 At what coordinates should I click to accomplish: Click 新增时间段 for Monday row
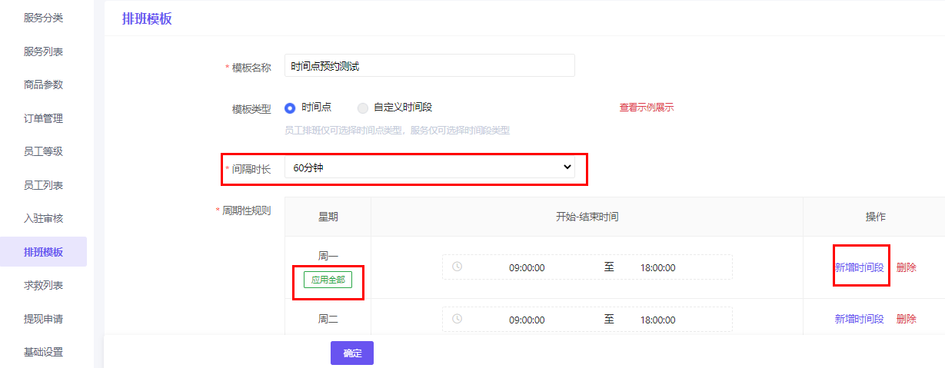[x=859, y=267]
